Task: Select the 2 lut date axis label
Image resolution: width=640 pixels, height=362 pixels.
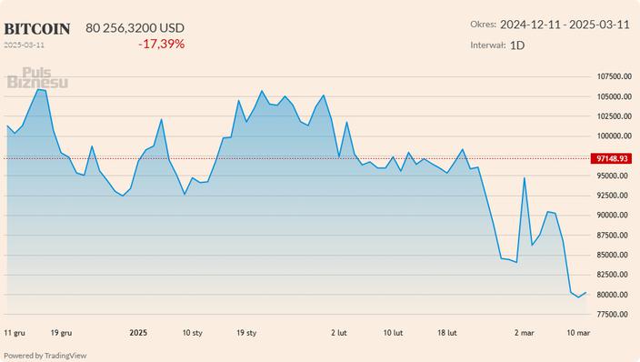Action: coord(339,333)
